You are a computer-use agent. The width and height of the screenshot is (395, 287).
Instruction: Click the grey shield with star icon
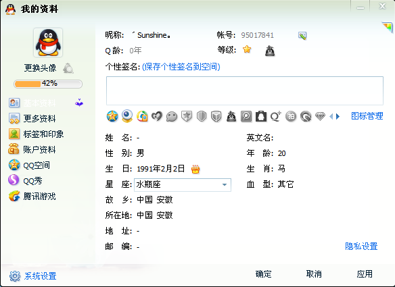pos(187,116)
